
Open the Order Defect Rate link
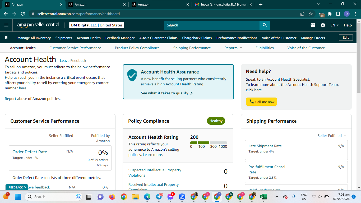30,152
